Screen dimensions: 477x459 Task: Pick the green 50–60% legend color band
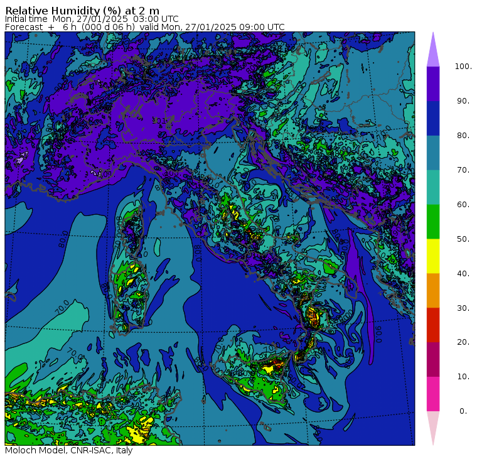point(433,222)
